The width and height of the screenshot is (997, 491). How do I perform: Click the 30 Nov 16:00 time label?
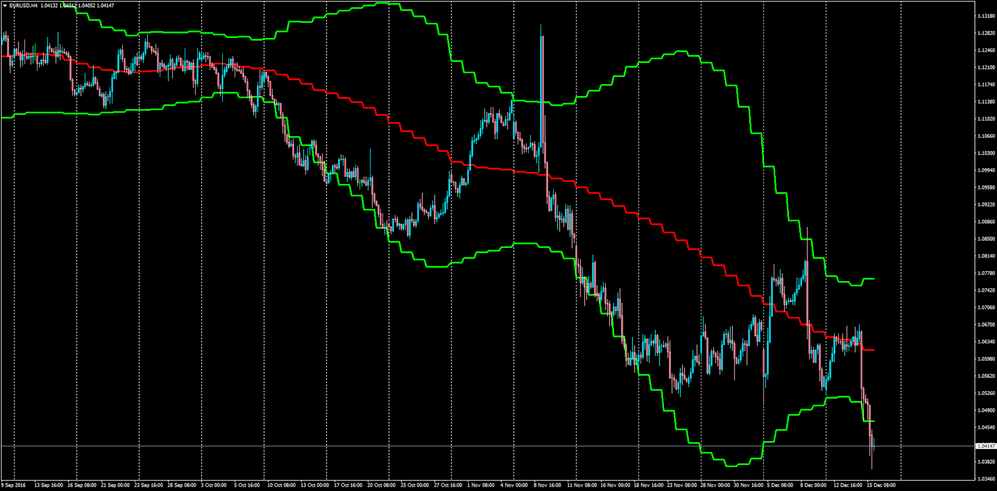[x=749, y=485]
